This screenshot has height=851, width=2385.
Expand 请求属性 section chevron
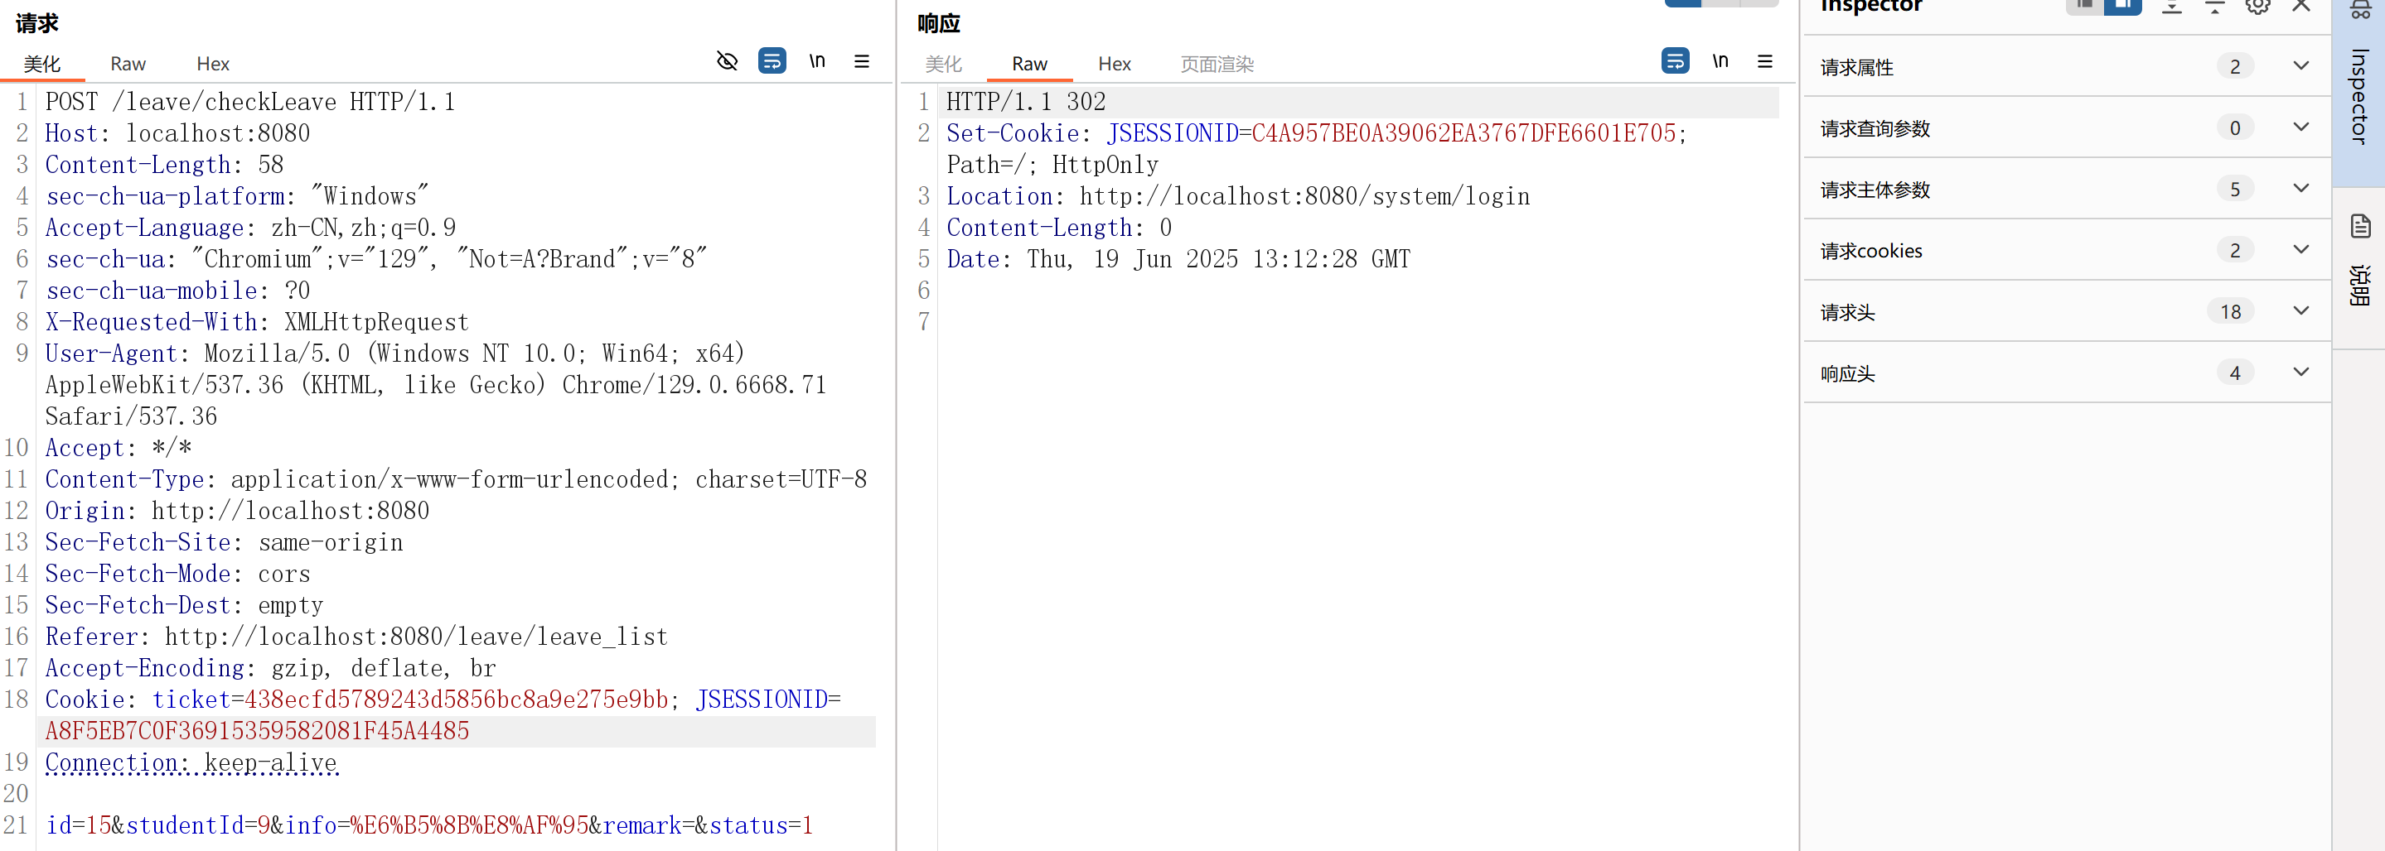coord(2300,65)
